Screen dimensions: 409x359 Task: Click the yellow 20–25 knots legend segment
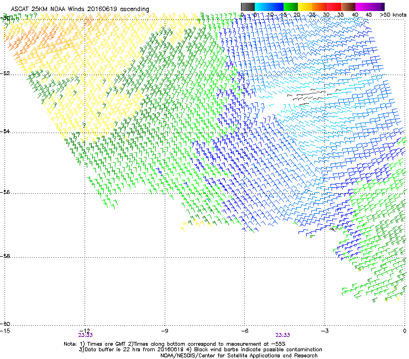(x=305, y=7)
